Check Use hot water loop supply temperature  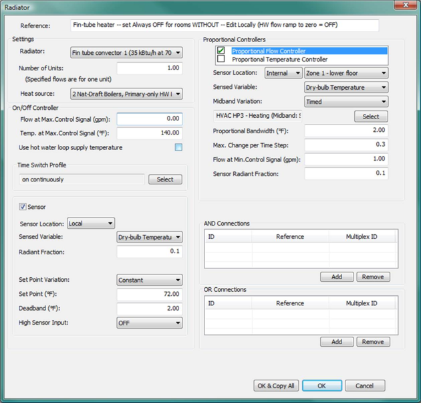tap(178, 147)
